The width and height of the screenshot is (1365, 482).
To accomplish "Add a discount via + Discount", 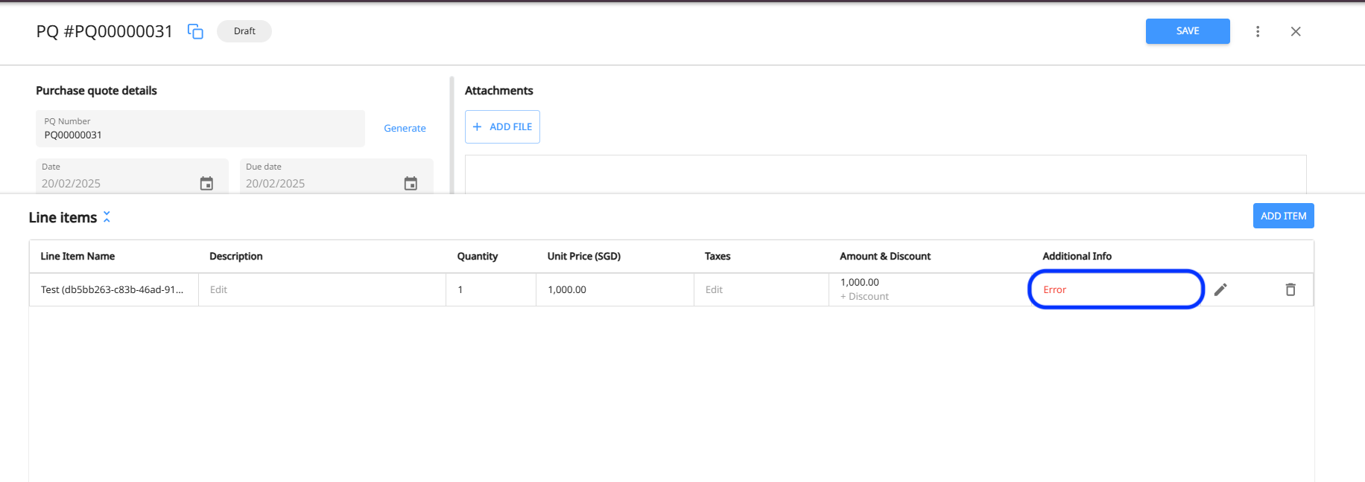I will pyautogui.click(x=864, y=296).
